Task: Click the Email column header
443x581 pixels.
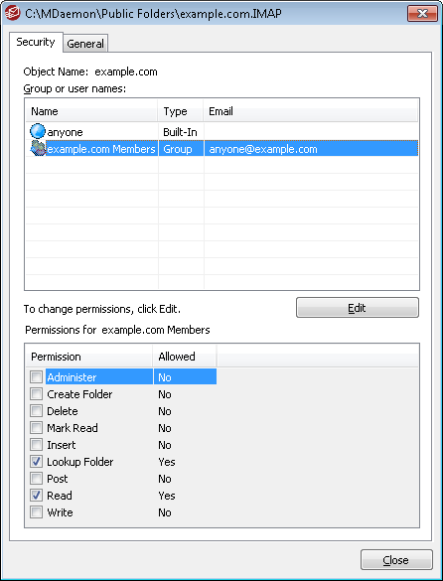Action: [311, 111]
